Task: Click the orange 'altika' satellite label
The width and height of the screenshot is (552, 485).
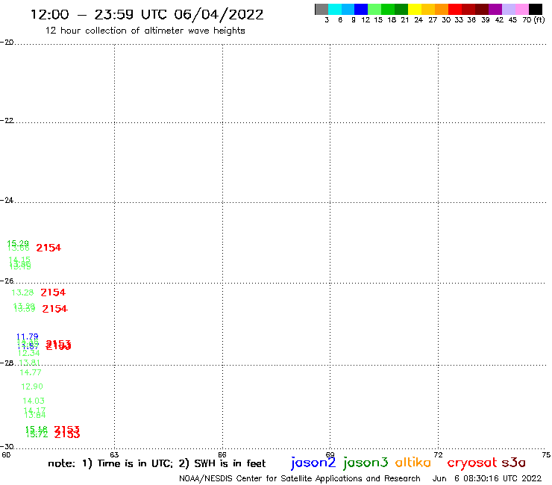Action: pyautogui.click(x=413, y=463)
